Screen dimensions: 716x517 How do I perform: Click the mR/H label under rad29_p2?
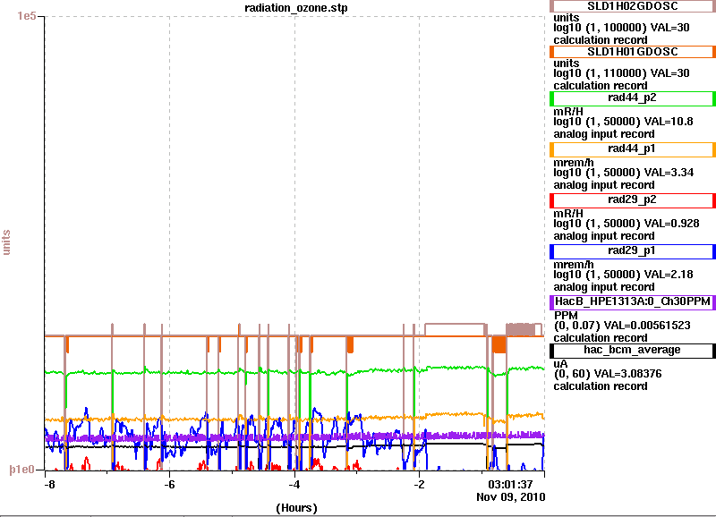568,214
